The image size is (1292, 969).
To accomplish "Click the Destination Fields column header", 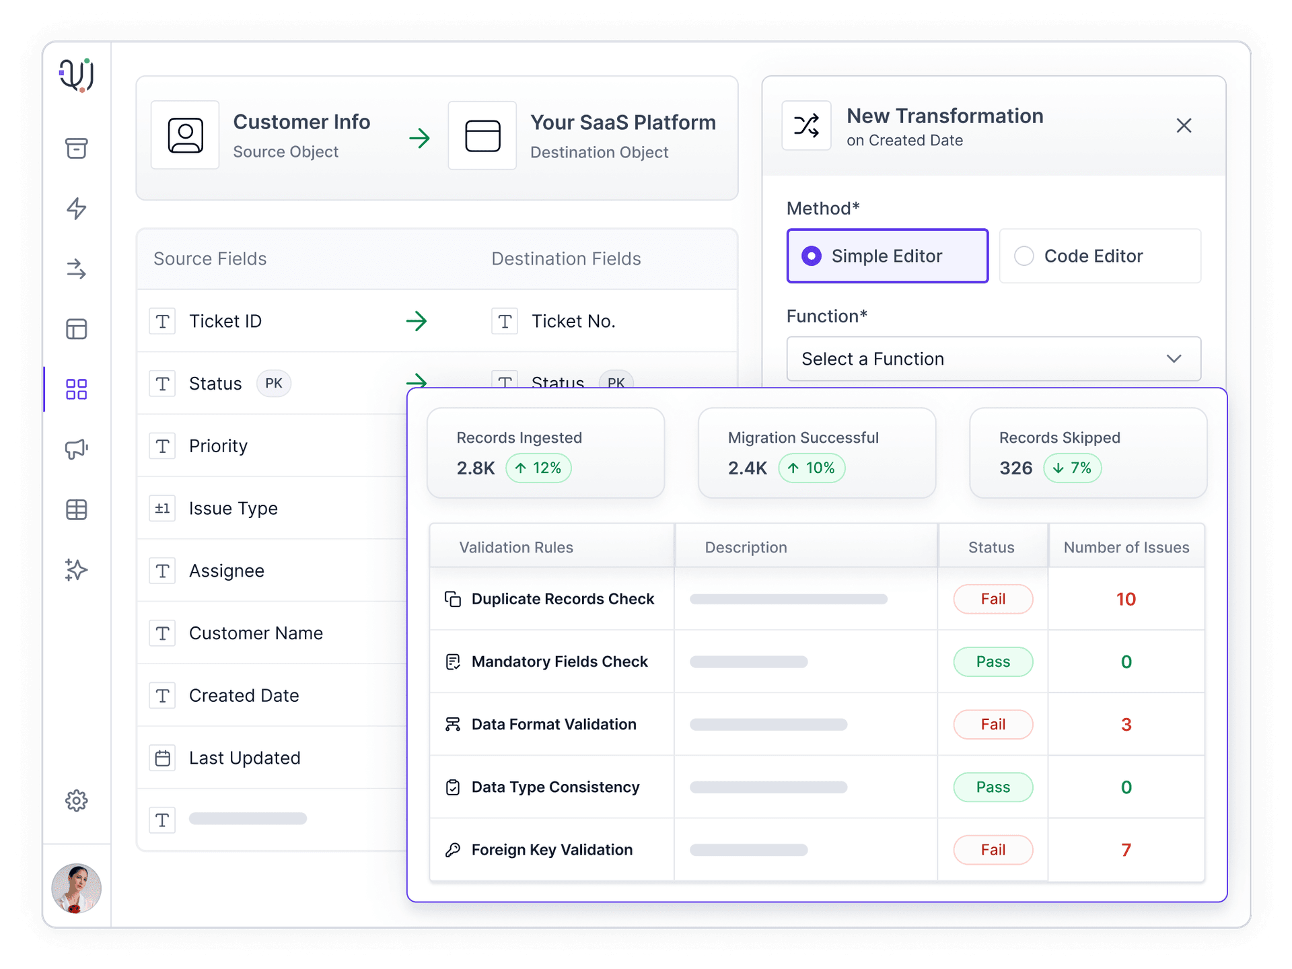I will pyautogui.click(x=566, y=259).
